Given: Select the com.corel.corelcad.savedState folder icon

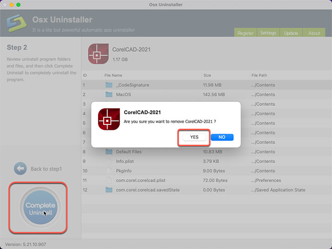Looking at the screenshot, I should (x=109, y=190).
